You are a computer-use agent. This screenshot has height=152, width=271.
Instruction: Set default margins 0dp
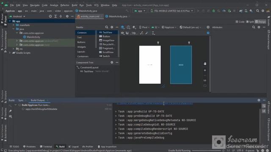pyautogui.click(x=134, y=33)
